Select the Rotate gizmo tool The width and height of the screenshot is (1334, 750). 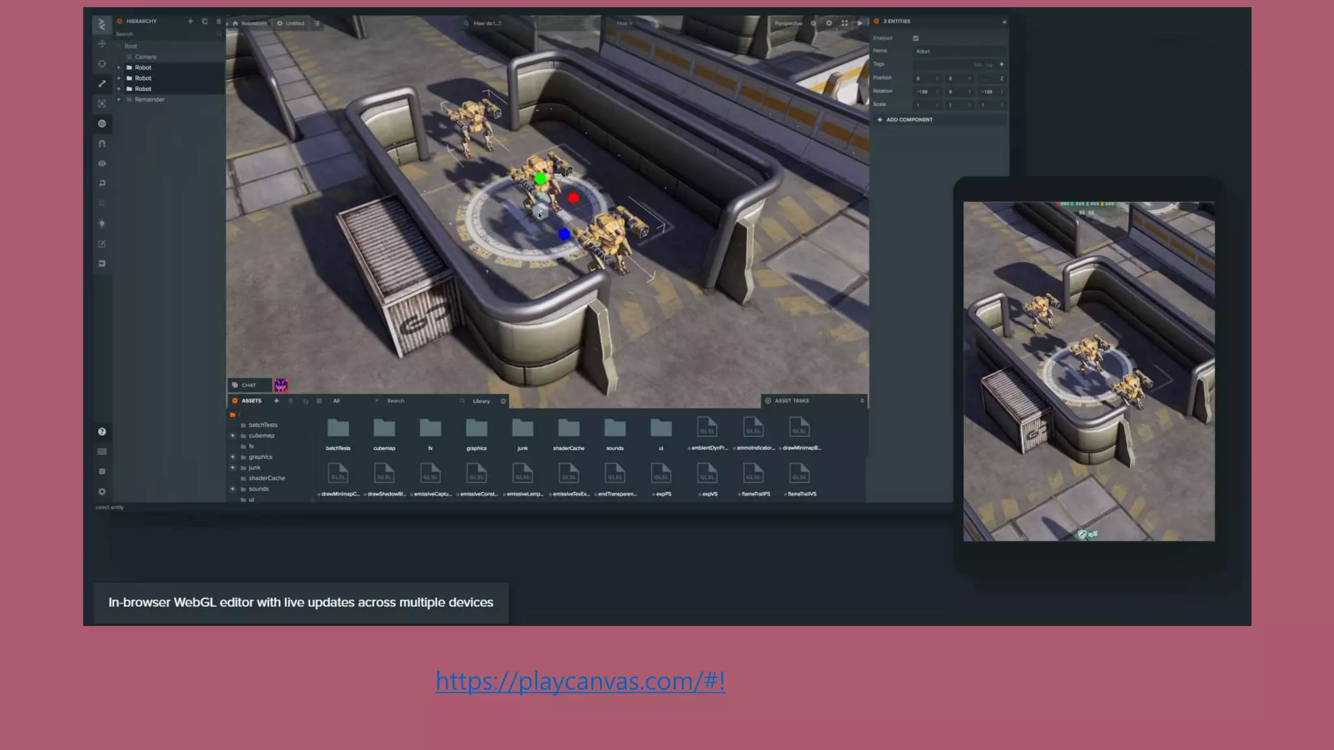click(102, 64)
